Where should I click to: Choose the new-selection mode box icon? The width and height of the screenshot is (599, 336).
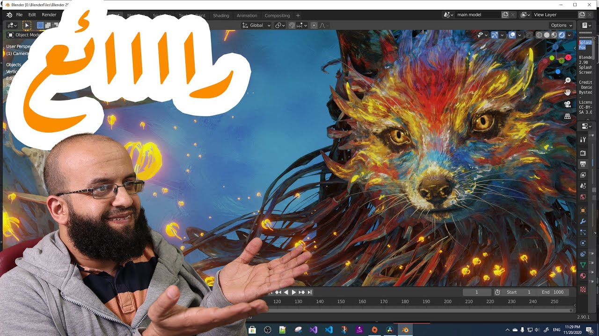click(x=40, y=25)
